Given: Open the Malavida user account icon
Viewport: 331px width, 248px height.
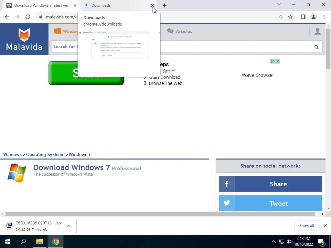Looking at the screenshot, I should (317, 31).
